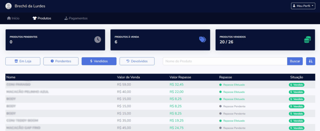Click the Valor de Venda column header
320x131 pixels.
pyautogui.click(x=128, y=77)
